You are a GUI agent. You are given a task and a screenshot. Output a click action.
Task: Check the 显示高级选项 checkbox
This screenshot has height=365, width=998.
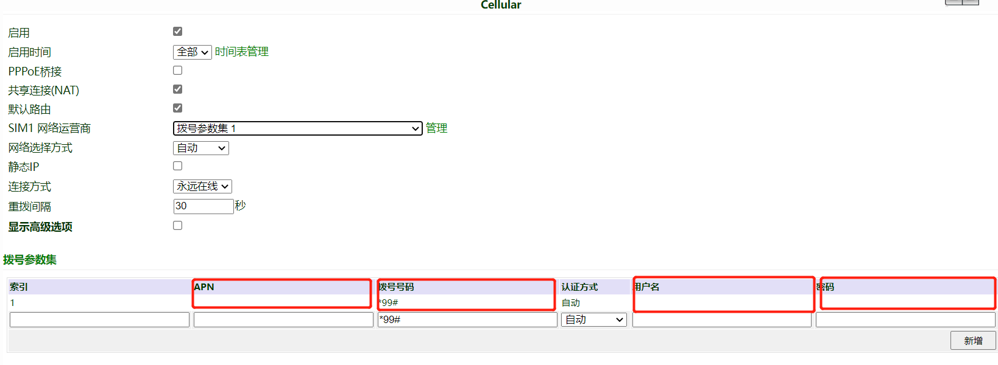[x=177, y=226]
